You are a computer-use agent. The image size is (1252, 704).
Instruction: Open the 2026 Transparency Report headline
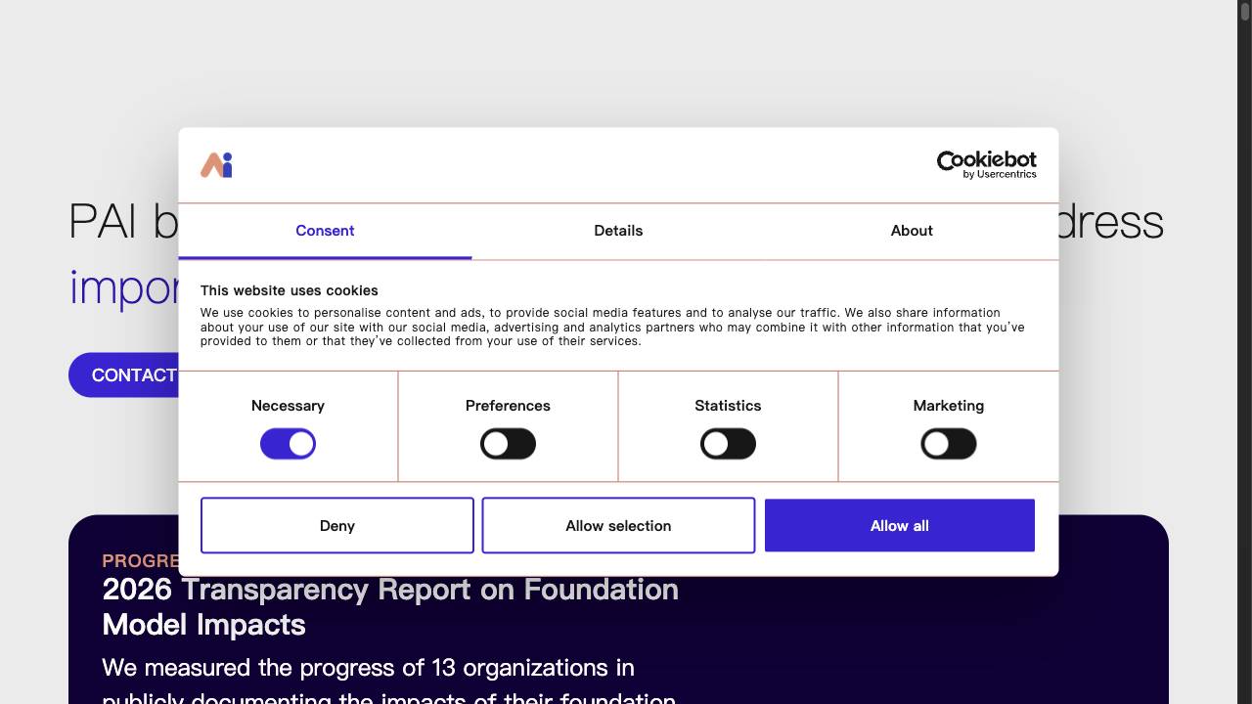(x=390, y=606)
